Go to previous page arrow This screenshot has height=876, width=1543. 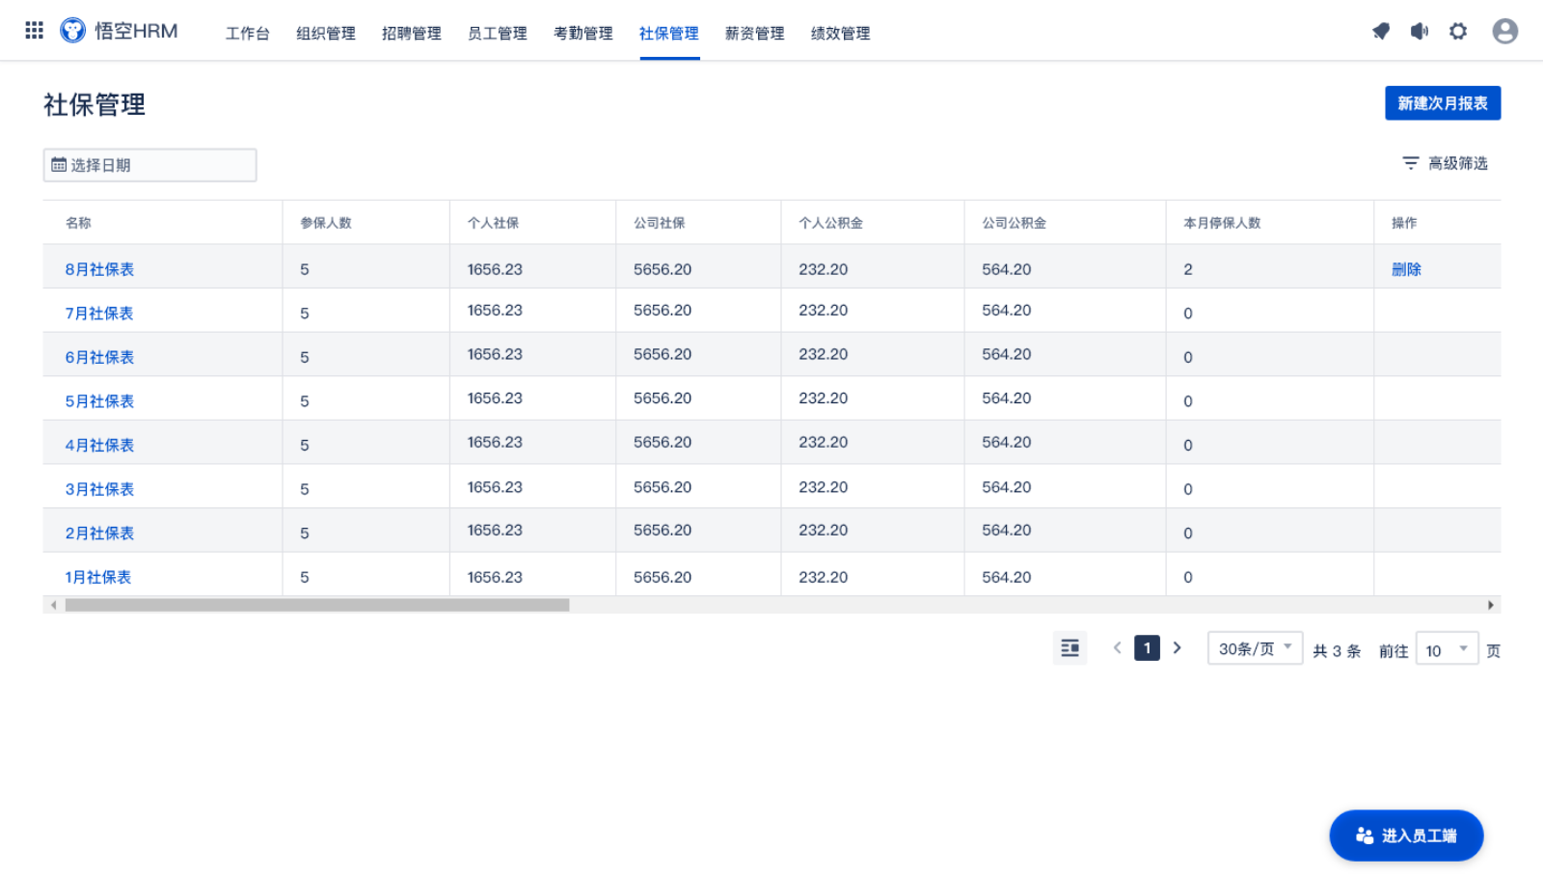point(1117,648)
